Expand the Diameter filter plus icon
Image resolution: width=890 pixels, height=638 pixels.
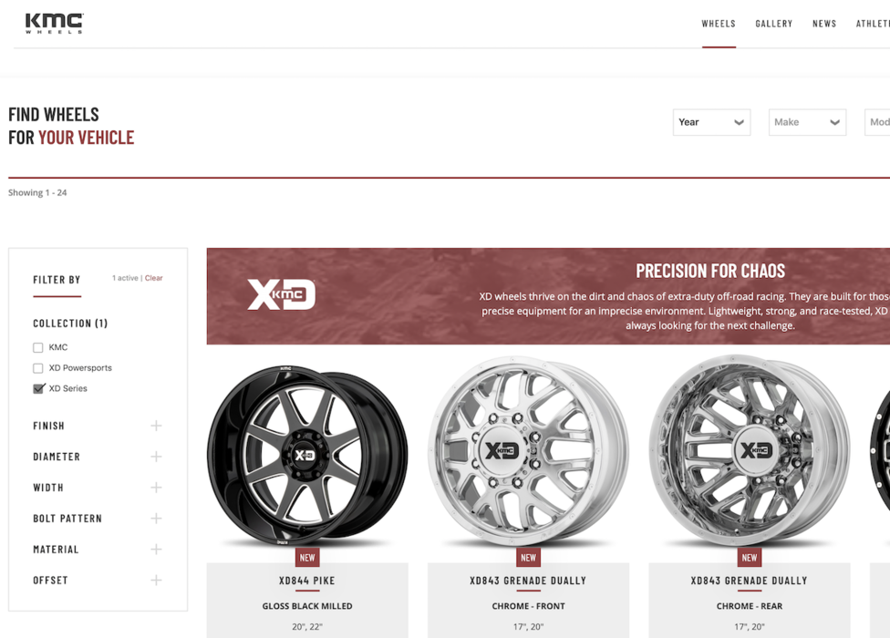pos(156,457)
